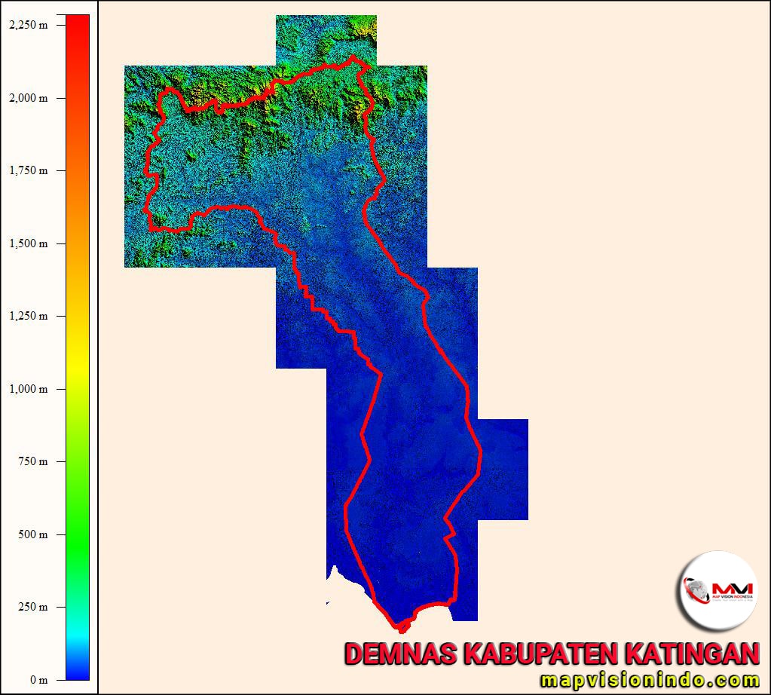The image size is (771, 695).
Task: Click the DEMNAS KABUPATEN KATINGAN title
Action: 551,653
